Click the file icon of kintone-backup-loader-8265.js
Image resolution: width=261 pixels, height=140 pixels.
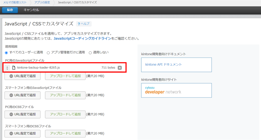pyautogui.click(x=14, y=67)
